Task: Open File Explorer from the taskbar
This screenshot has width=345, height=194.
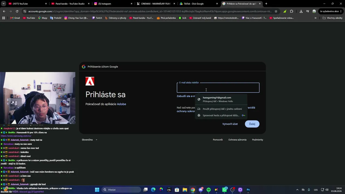Action: [185, 190]
